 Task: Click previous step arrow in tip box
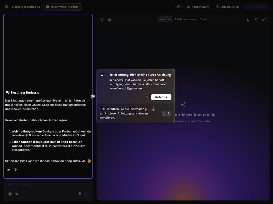pos(164,113)
